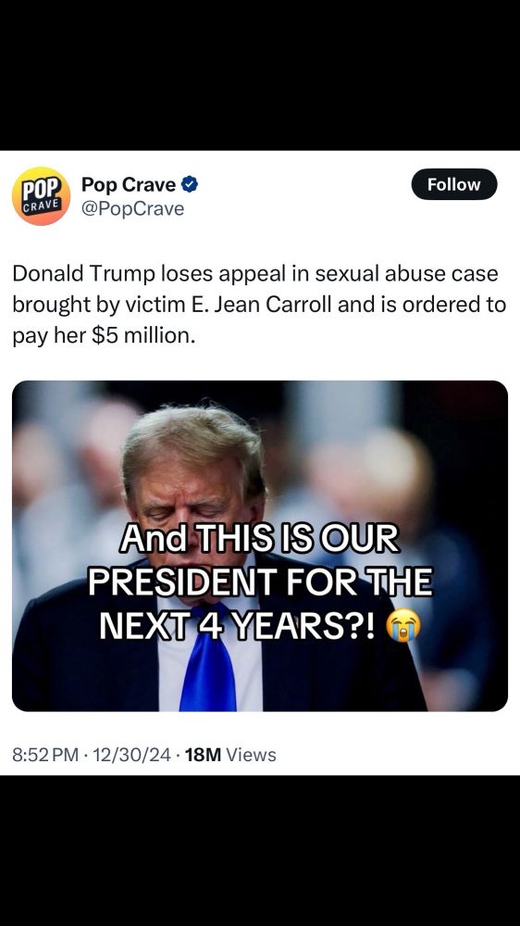Open the 18M Views count
The width and height of the screenshot is (520, 926).
(230, 755)
